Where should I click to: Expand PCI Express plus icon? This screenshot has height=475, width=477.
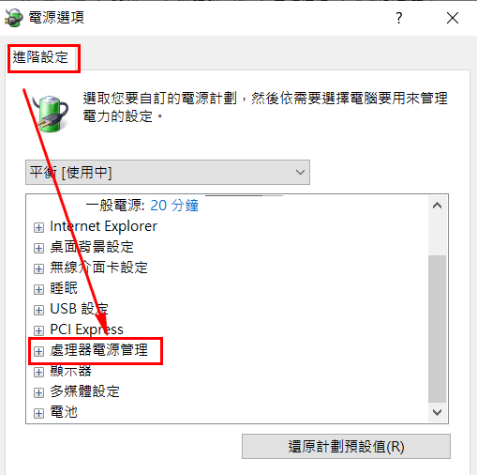click(38, 330)
